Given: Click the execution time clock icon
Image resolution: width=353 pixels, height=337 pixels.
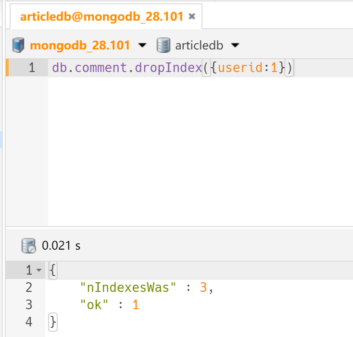Looking at the screenshot, I should (28, 246).
